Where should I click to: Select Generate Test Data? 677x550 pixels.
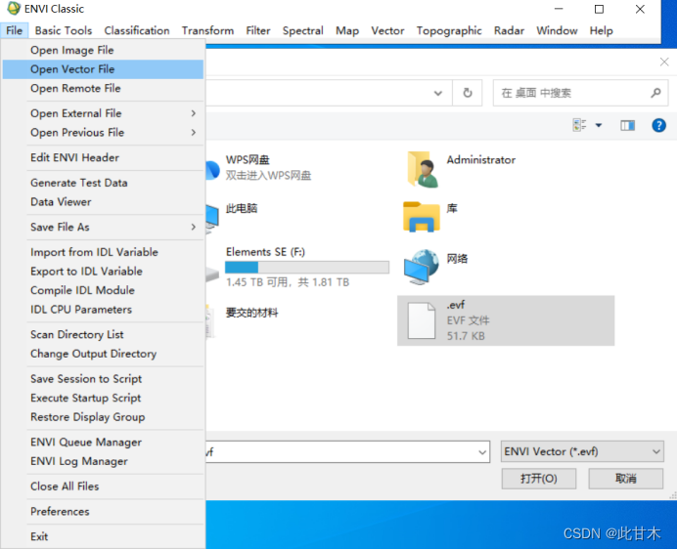click(x=103, y=183)
